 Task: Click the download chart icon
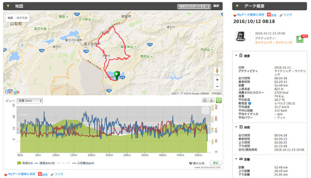[212, 100]
